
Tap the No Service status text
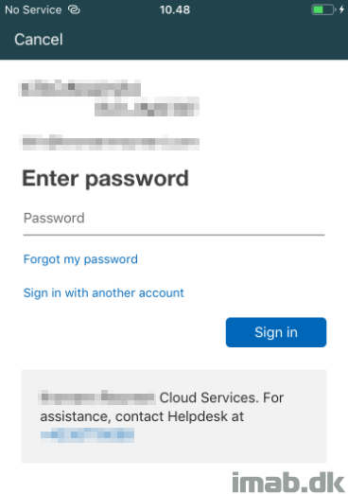pyautogui.click(x=33, y=9)
